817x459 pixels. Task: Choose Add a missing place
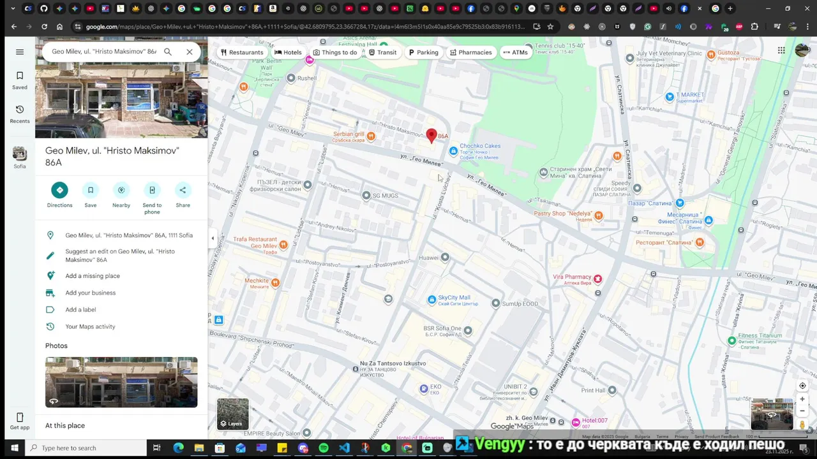pyautogui.click(x=121, y=276)
